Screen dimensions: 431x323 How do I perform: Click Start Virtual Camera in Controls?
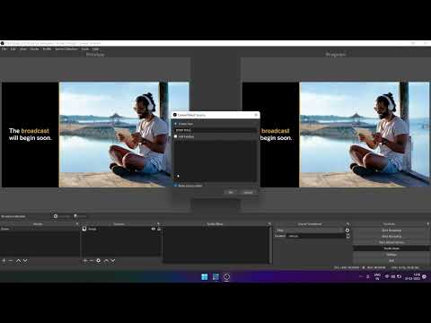[391, 242]
